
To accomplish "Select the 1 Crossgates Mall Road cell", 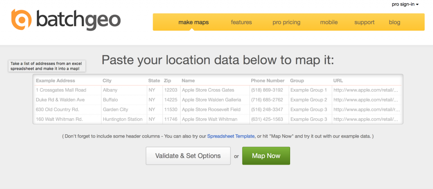I will click(61, 90).
